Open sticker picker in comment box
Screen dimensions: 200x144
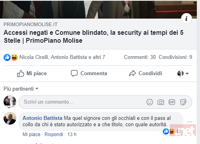[183, 102]
